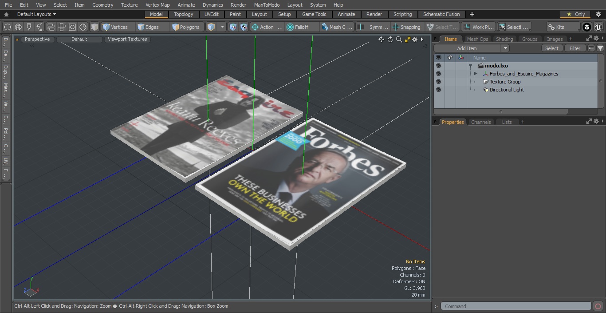Open viewport settings gear icon
This screenshot has width=606, height=313.
pyautogui.click(x=415, y=40)
